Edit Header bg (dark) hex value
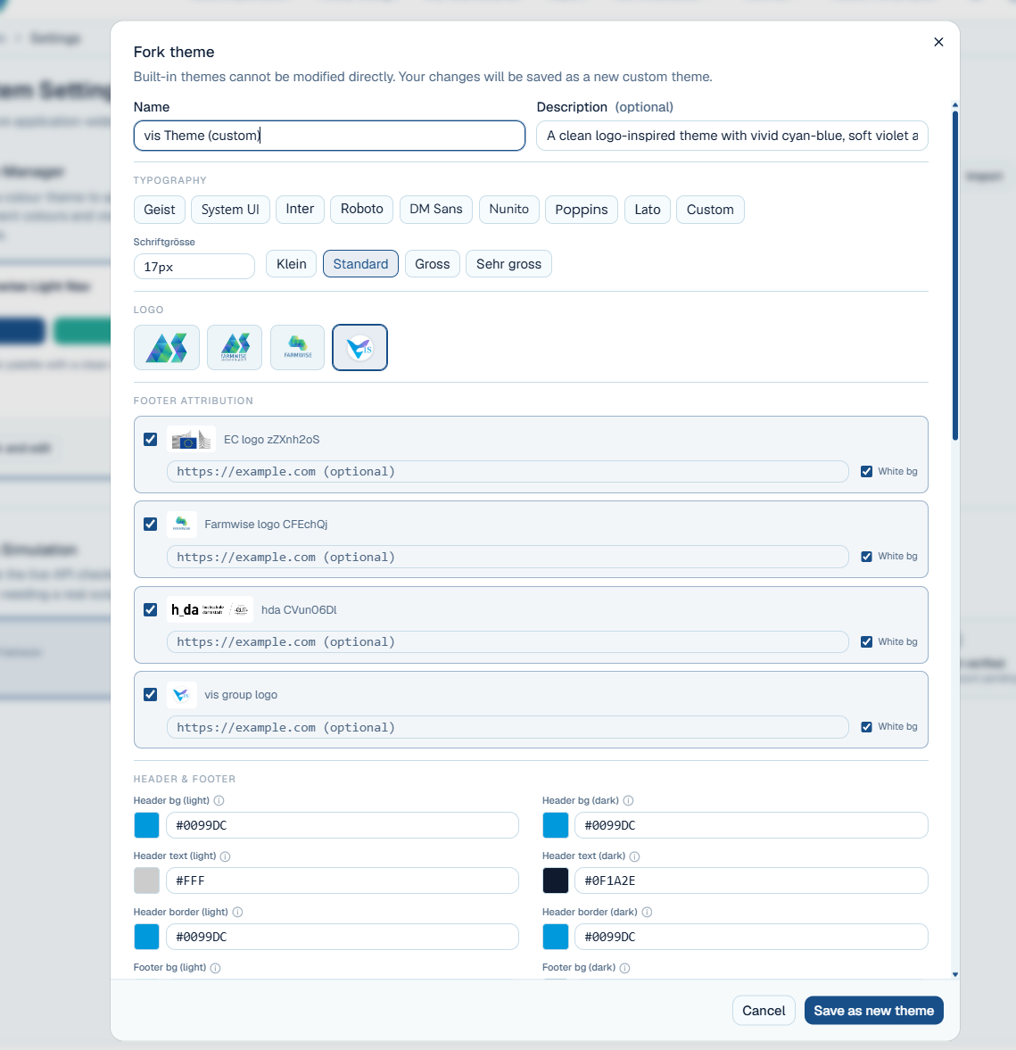 (x=751, y=825)
